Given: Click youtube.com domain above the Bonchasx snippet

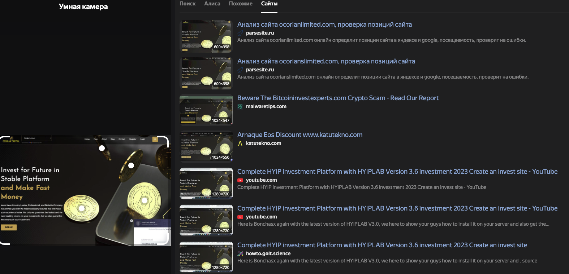Looking at the screenshot, I should point(261,217).
